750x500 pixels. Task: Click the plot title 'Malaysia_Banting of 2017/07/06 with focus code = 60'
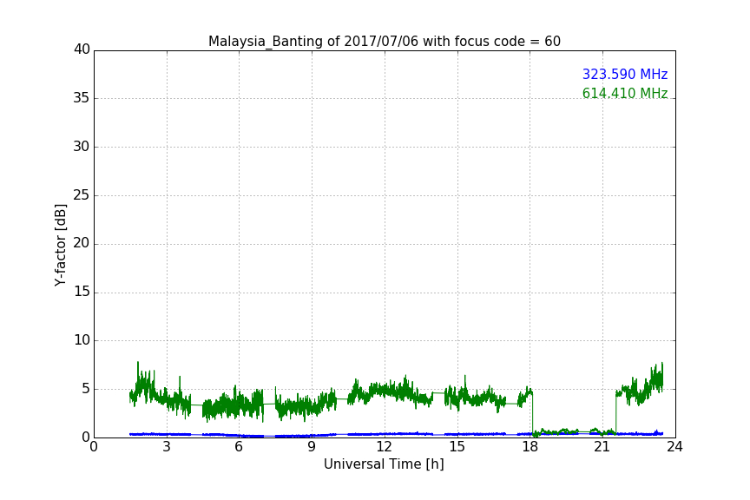click(384, 42)
